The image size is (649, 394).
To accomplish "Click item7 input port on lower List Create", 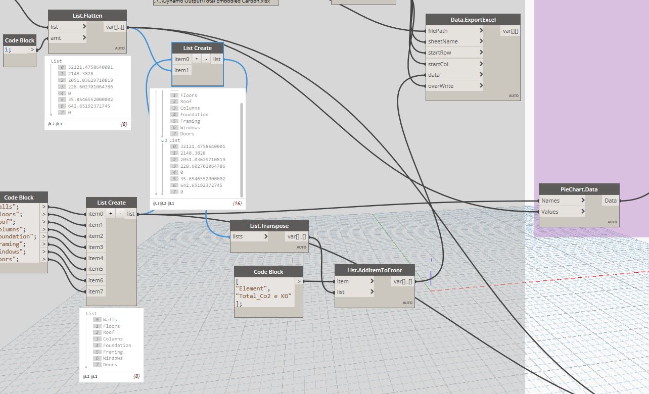I will (x=96, y=291).
